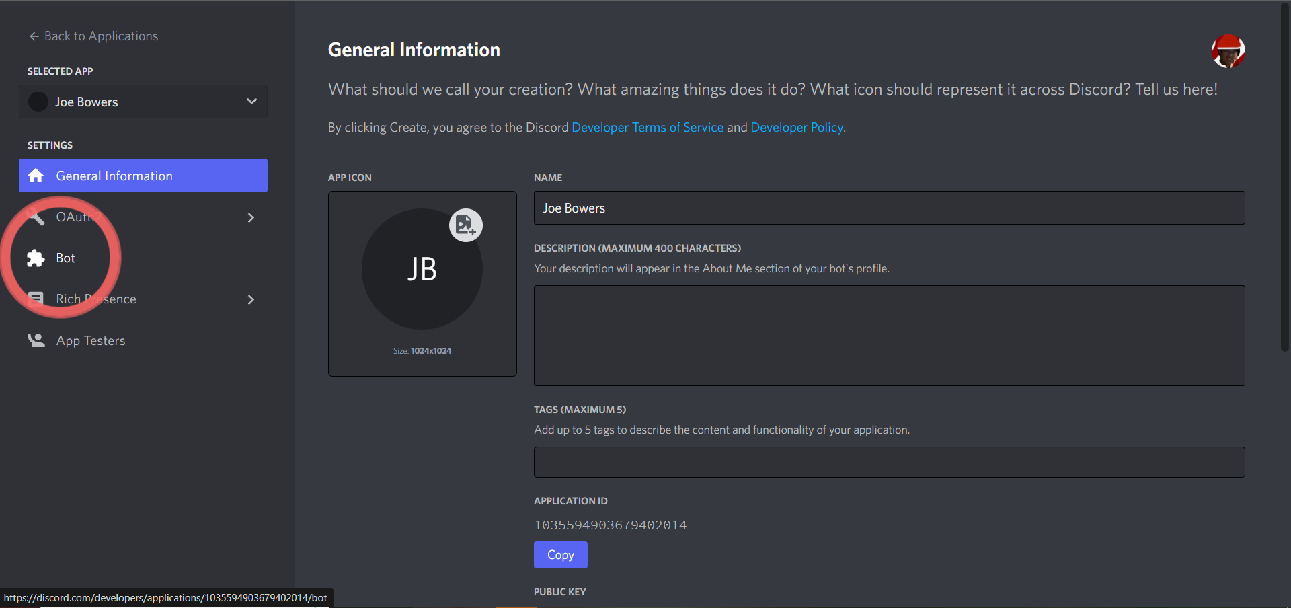Viewport: 1291px width, 608px height.
Task: Click the home icon beside General Information
Action: (36, 176)
